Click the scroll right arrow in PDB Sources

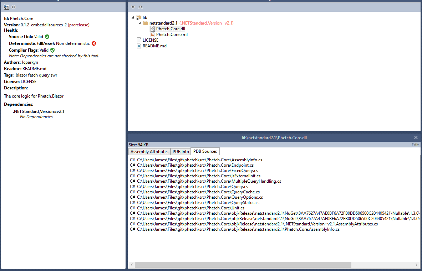click(417, 265)
